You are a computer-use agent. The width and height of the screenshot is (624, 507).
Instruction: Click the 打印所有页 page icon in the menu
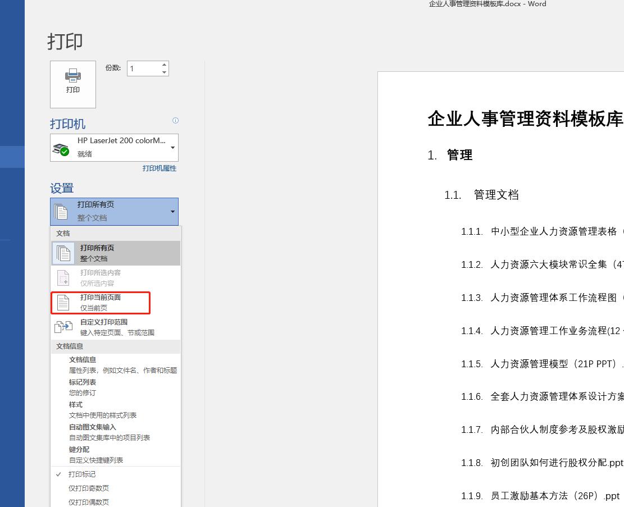click(x=63, y=253)
